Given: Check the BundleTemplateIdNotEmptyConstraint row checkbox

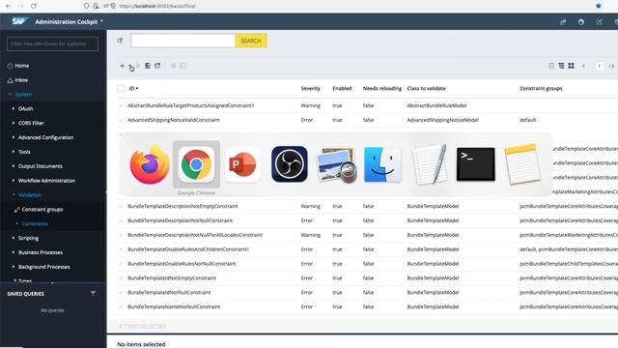Looking at the screenshot, I should (x=121, y=278).
